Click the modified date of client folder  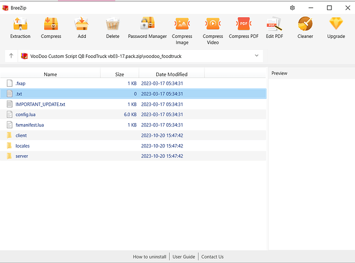point(162,135)
